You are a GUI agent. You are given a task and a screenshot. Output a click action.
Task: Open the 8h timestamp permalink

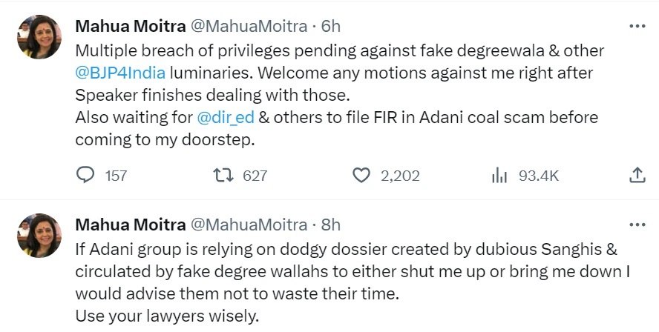click(330, 225)
